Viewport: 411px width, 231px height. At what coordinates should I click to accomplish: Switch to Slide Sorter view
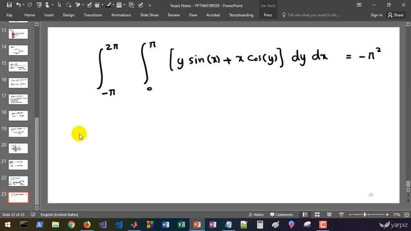coord(317,214)
